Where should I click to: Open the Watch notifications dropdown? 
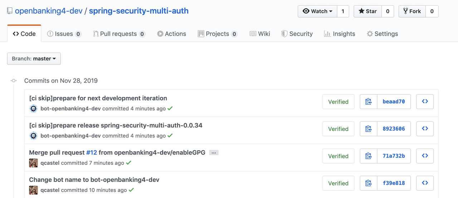pyautogui.click(x=317, y=11)
